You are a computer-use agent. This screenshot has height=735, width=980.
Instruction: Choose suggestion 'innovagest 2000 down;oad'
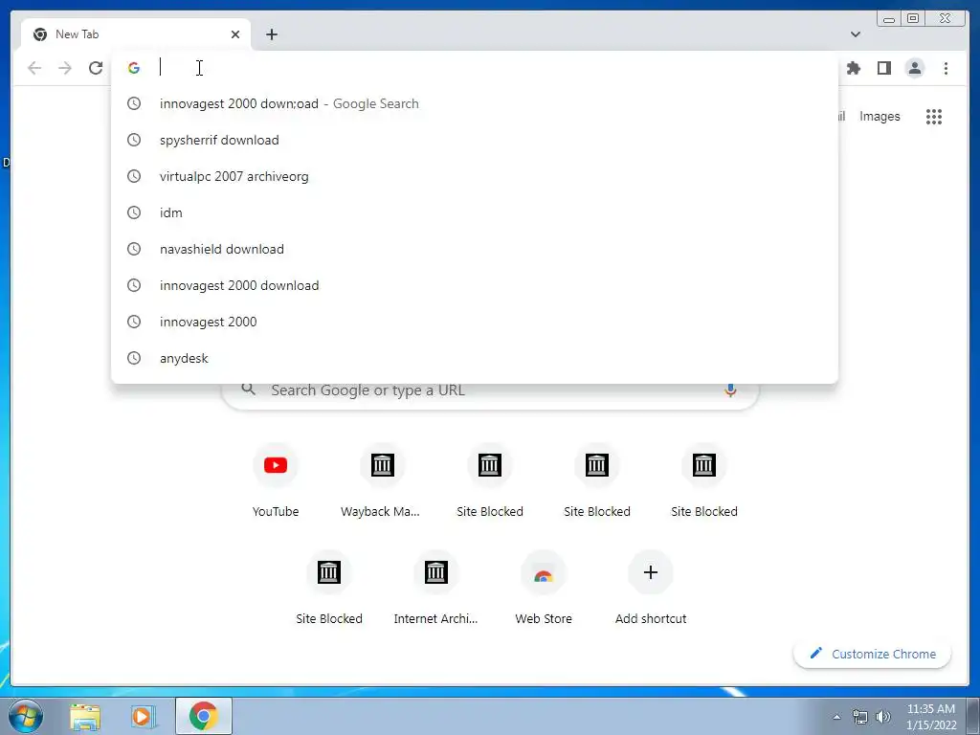[x=475, y=103]
